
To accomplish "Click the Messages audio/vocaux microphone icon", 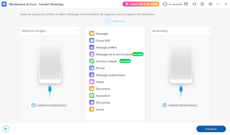I will tap(92, 75).
